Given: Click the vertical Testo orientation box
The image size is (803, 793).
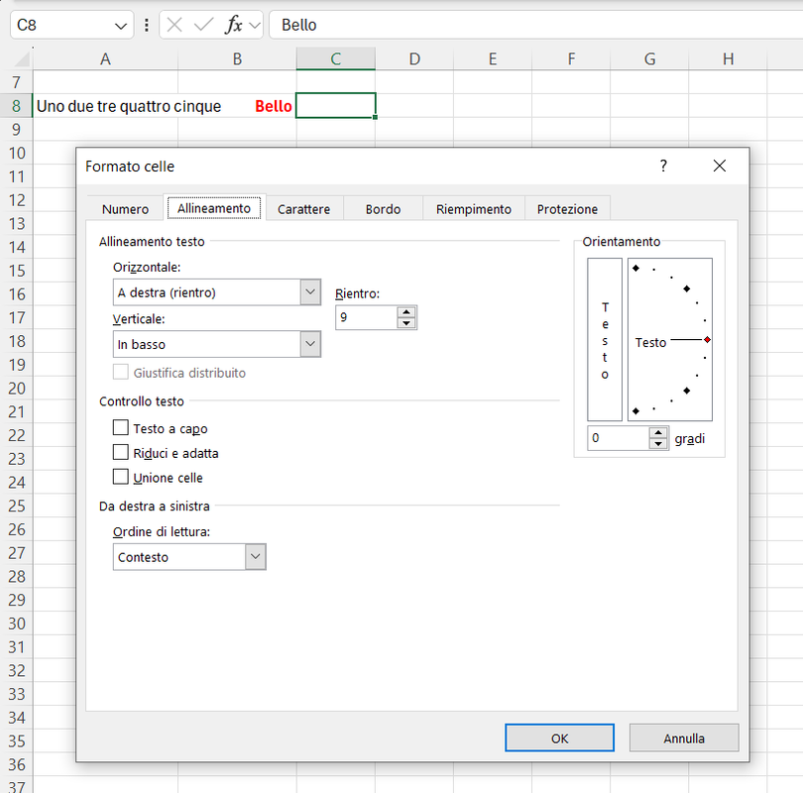Looking at the screenshot, I should click(605, 339).
